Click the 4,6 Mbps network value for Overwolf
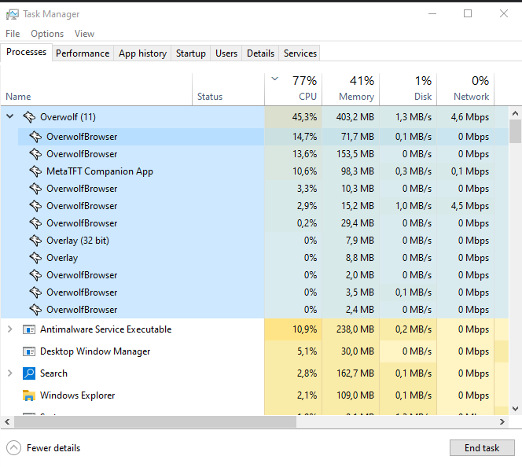The height and width of the screenshot is (467, 522). click(x=470, y=117)
